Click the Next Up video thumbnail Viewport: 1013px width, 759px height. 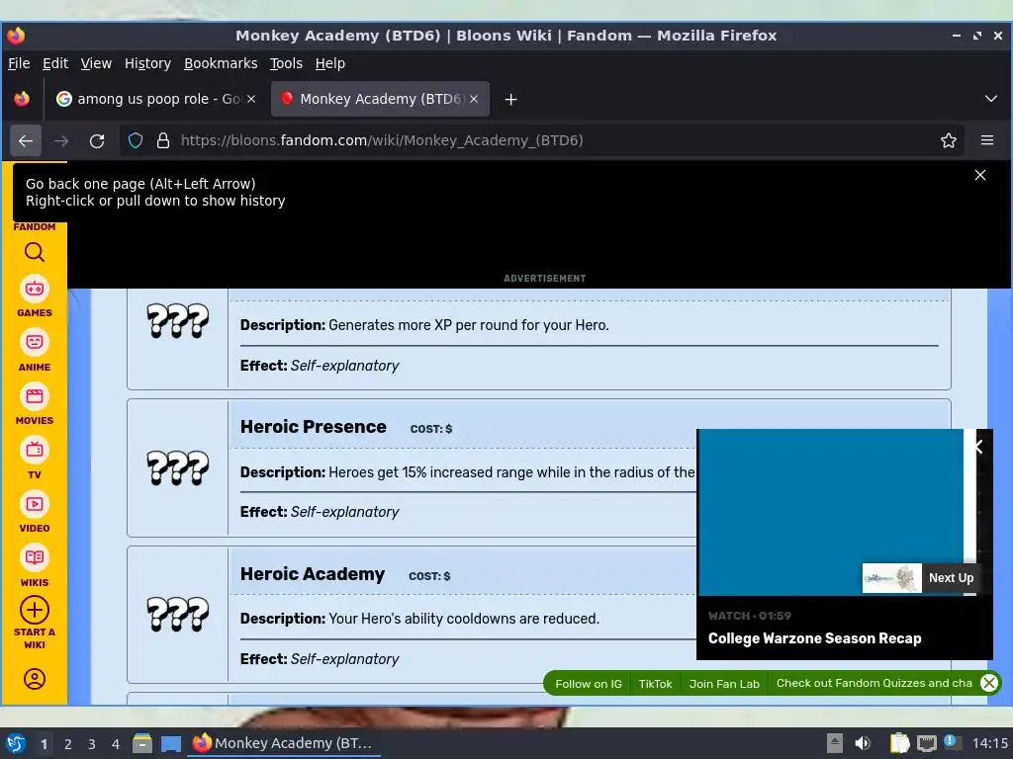pos(891,578)
